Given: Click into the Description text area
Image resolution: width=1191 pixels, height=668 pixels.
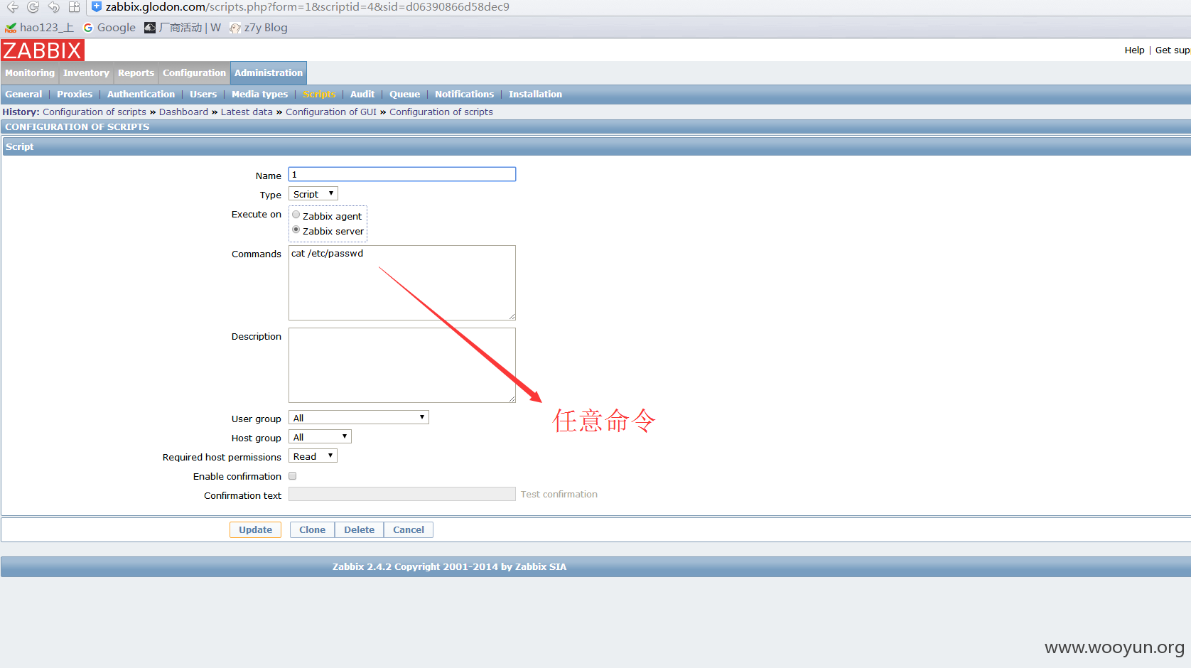Looking at the screenshot, I should click(402, 365).
